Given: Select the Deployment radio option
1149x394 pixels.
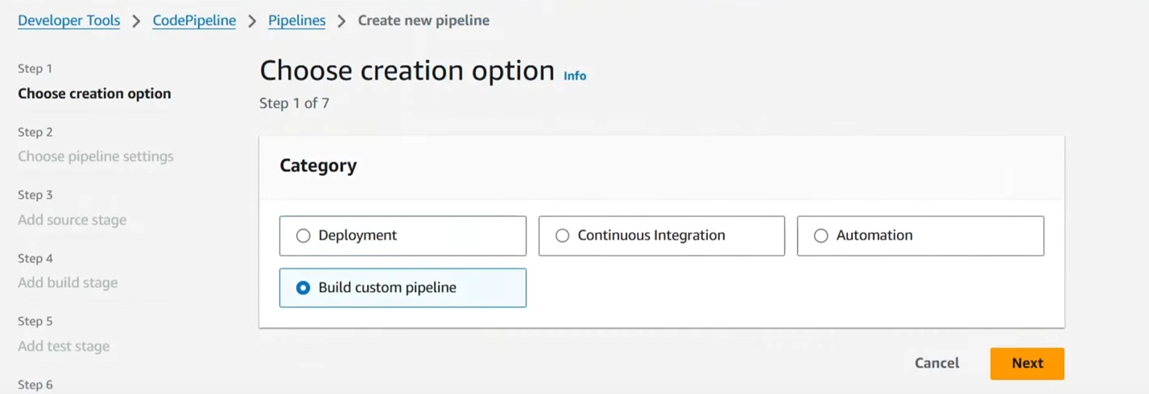Looking at the screenshot, I should coord(403,236).
